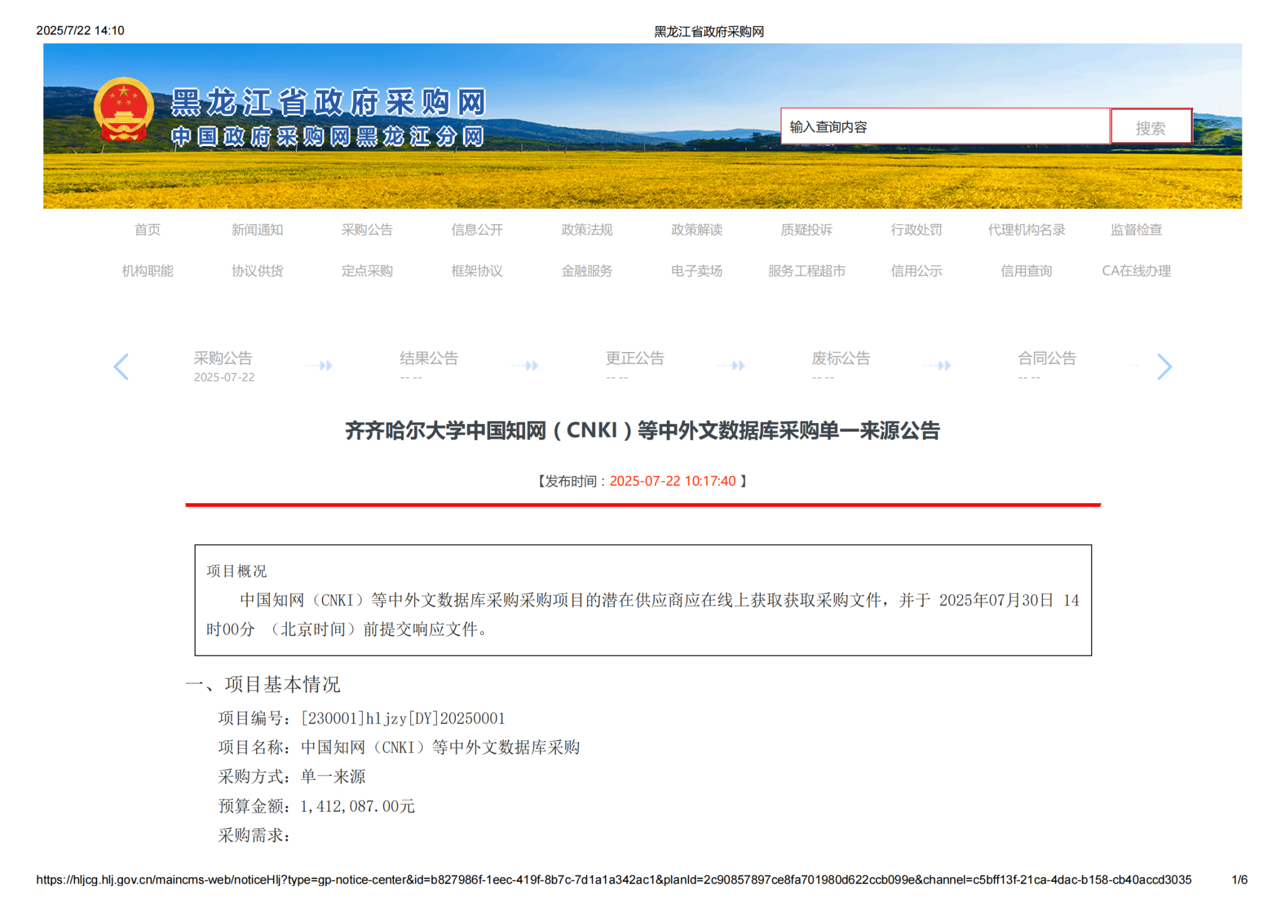This screenshot has height=908, width=1285.
Task: Click the double-arrow icon after 更正公告 step
Action: pyautogui.click(x=737, y=365)
